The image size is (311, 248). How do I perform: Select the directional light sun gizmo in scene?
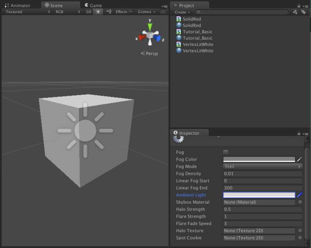85,130
